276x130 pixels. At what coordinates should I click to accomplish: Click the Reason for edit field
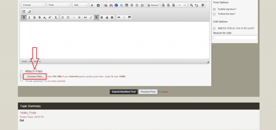[x=235, y=37]
